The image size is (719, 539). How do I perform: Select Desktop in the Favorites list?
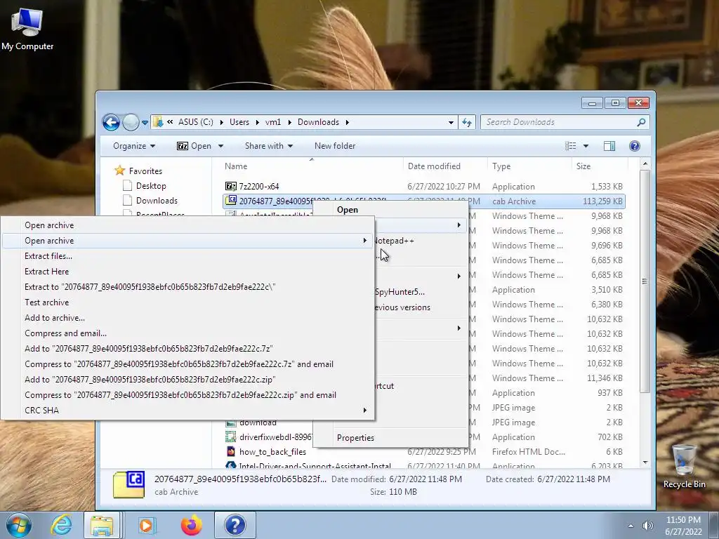[x=151, y=185]
